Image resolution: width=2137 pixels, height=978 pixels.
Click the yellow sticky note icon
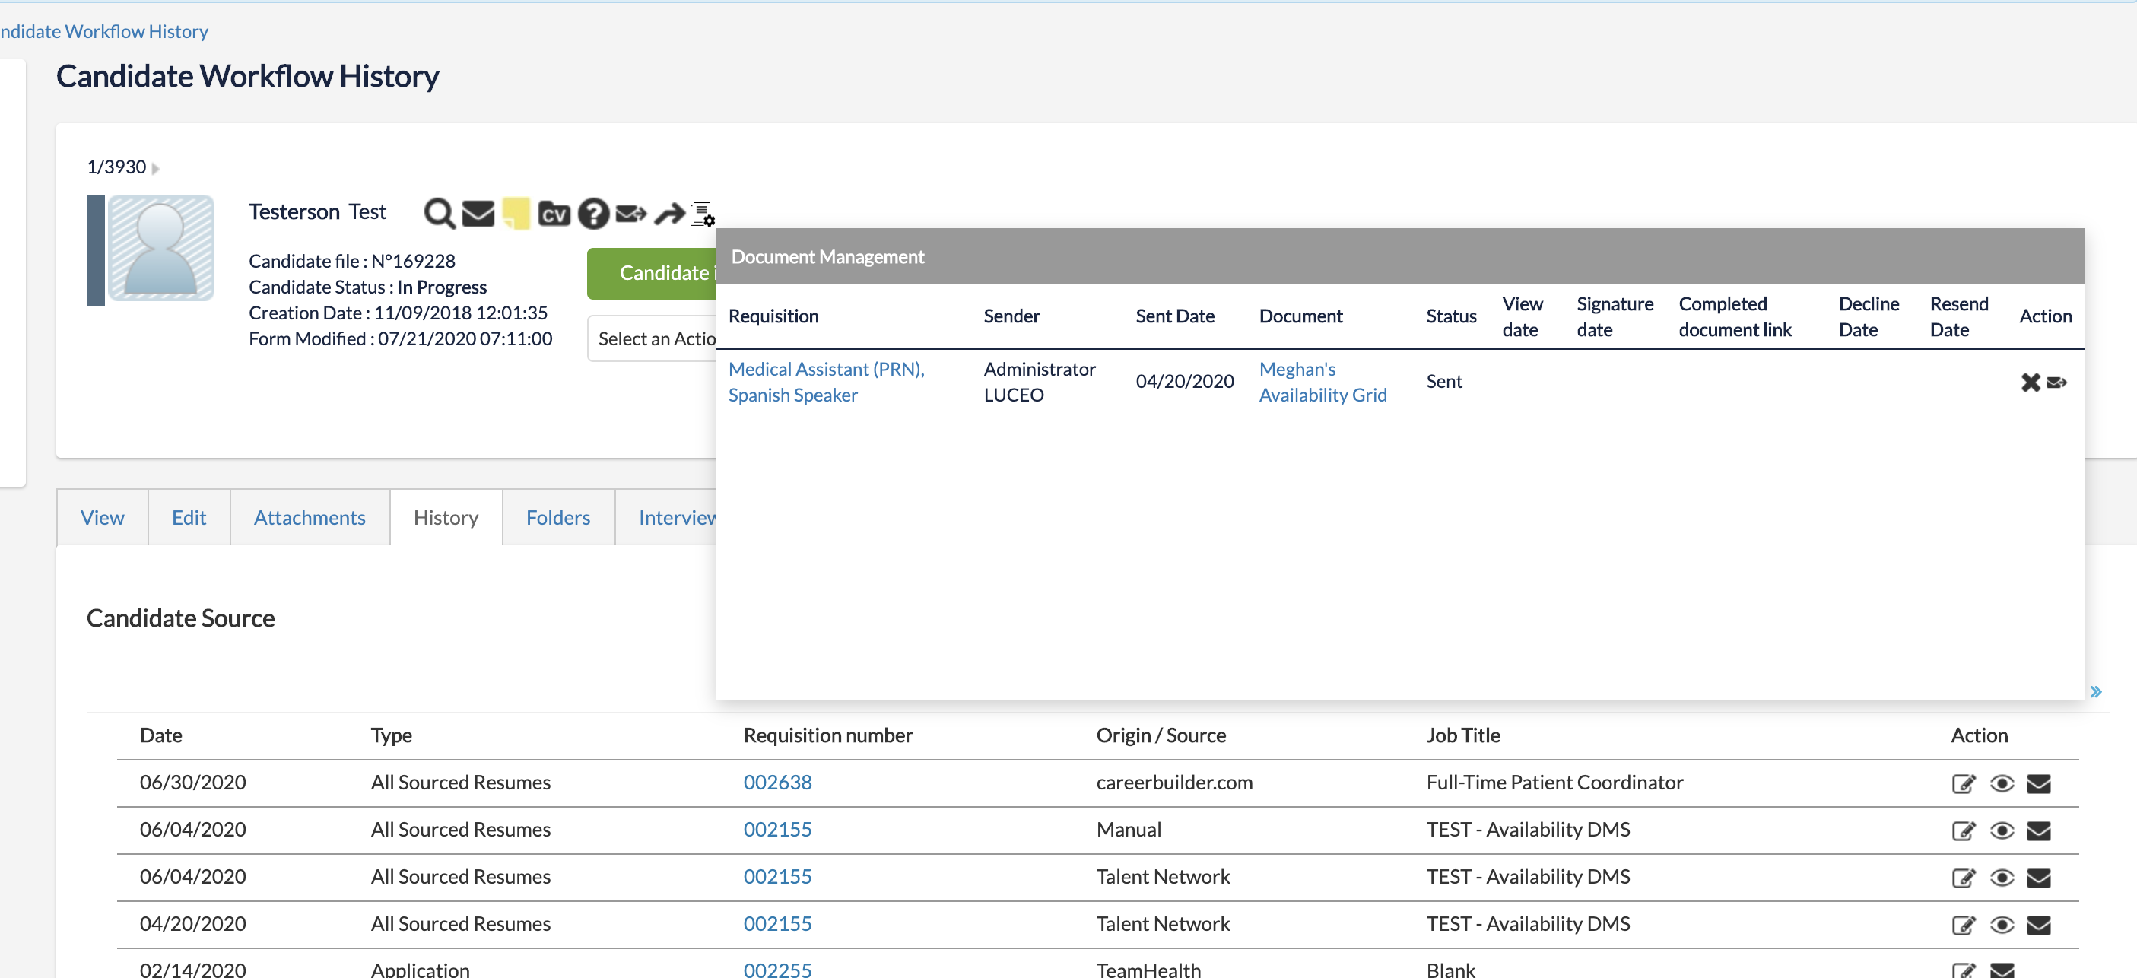tap(516, 213)
